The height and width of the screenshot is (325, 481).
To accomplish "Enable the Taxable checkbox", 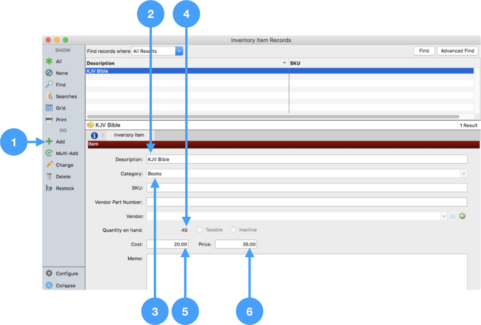I will (x=199, y=230).
